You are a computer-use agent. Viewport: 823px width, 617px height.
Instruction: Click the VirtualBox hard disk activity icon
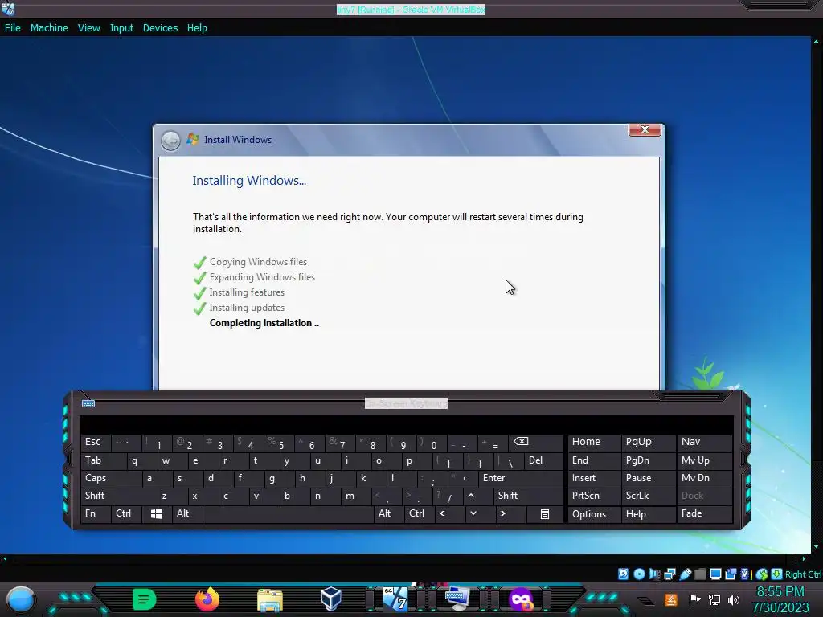623,574
